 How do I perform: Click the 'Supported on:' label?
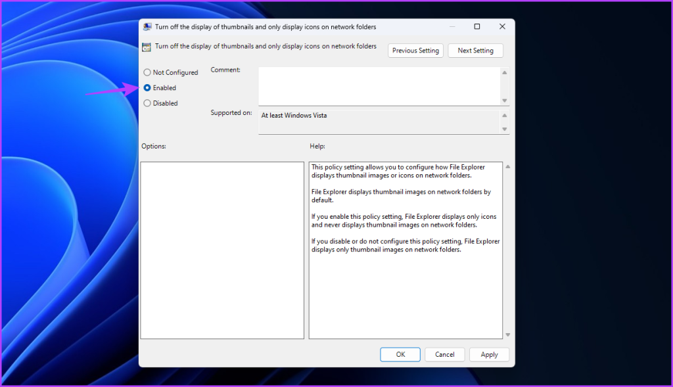231,113
